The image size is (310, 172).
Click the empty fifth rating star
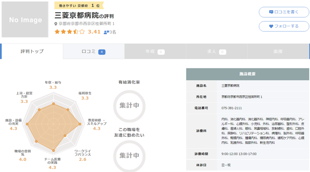tap(82, 32)
